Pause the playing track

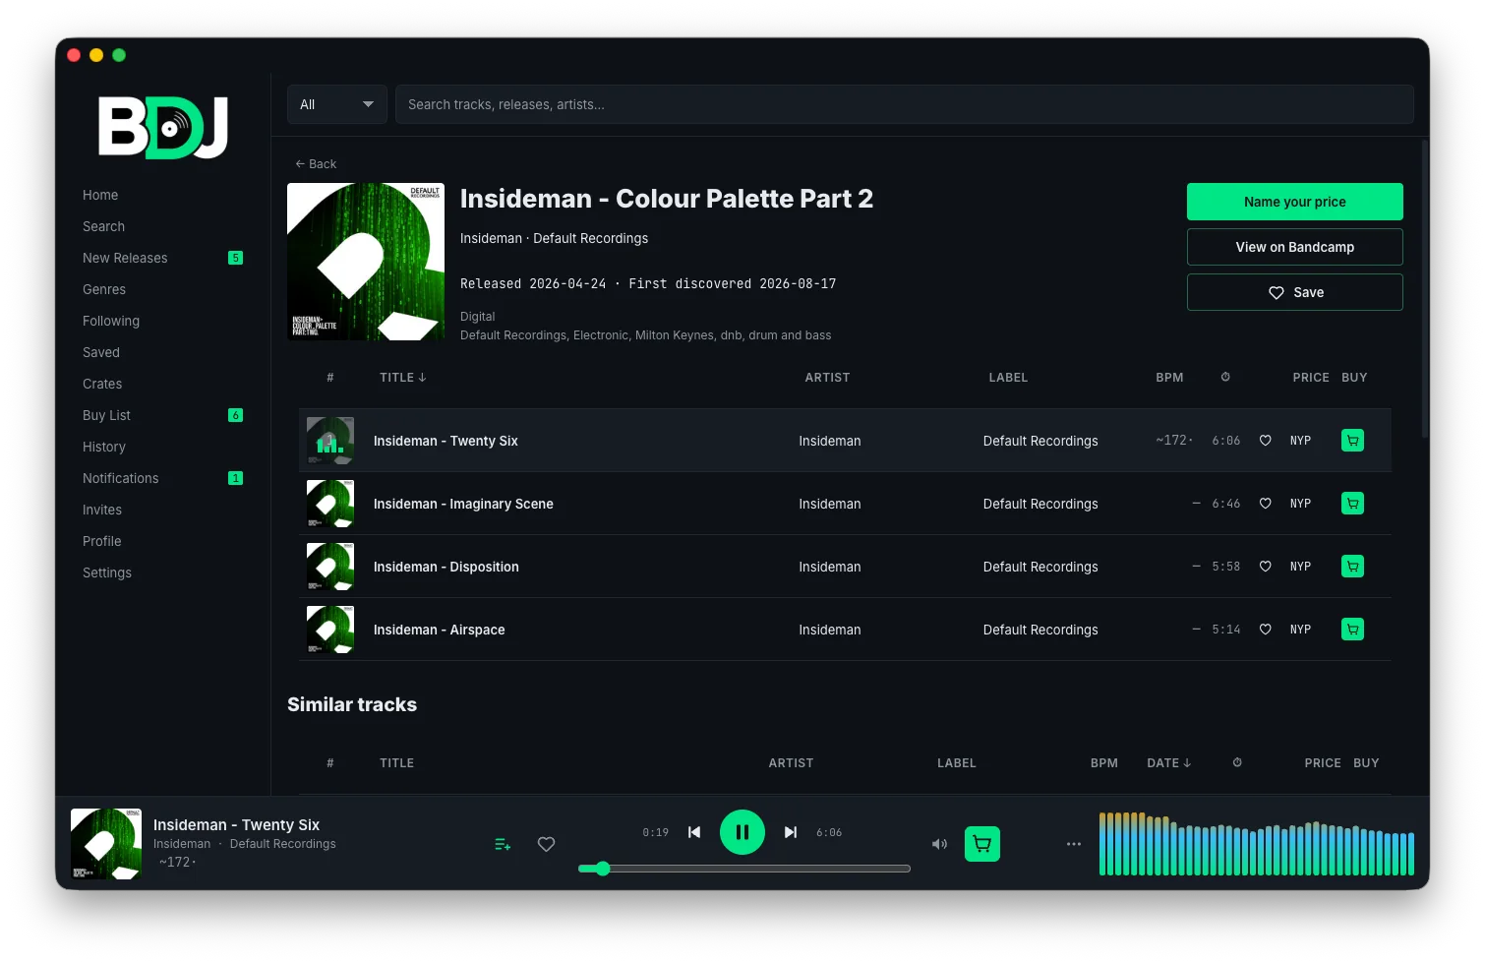click(x=742, y=832)
